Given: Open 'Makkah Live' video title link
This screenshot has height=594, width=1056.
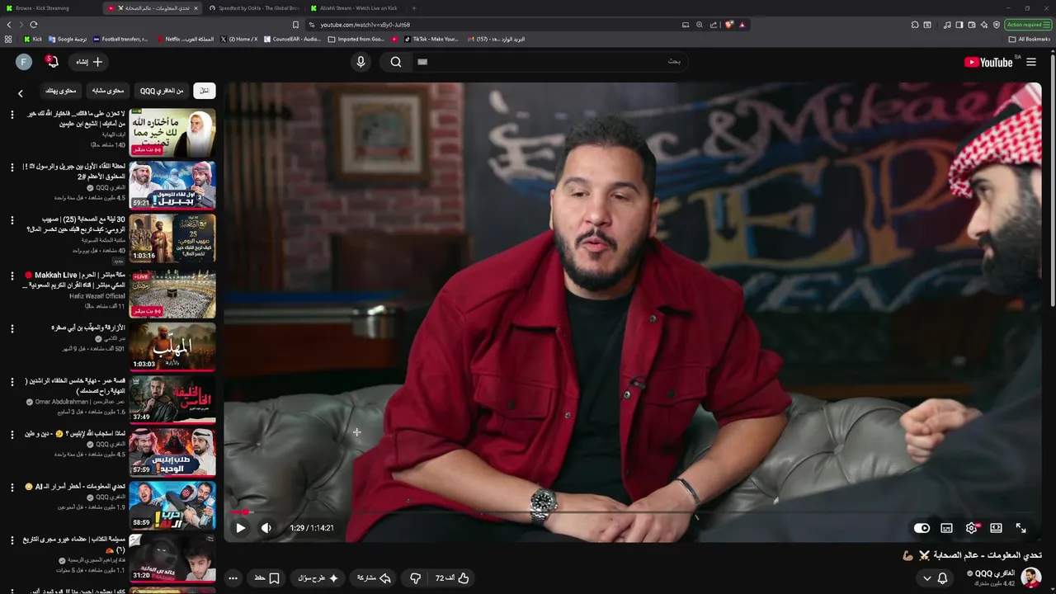Looking at the screenshot, I should click(x=74, y=280).
